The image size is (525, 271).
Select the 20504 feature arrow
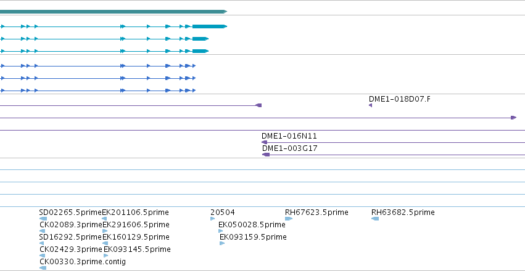pyautogui.click(x=213, y=219)
